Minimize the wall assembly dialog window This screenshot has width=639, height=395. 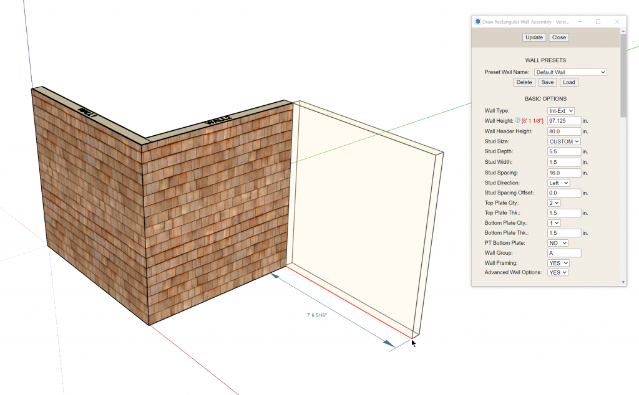pyautogui.click(x=578, y=21)
